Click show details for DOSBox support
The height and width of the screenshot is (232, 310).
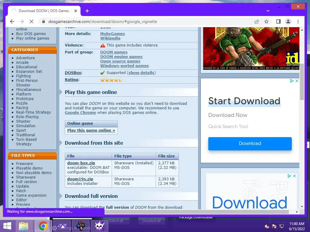(141, 72)
